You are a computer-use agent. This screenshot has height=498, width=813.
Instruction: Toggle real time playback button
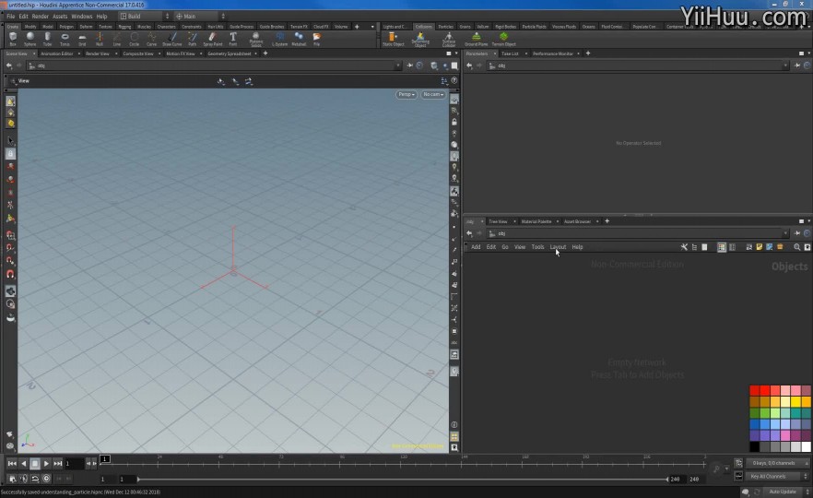pos(46,479)
